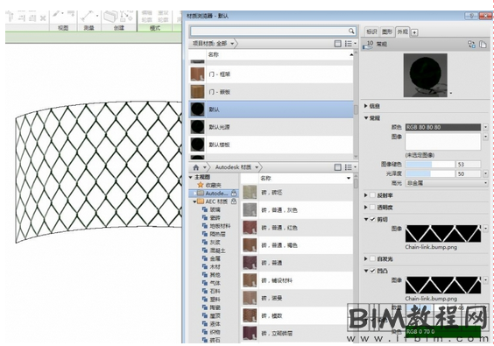Enable the 反射率 (Reflectivity) checkbox
494x346 pixels.
click(x=373, y=195)
